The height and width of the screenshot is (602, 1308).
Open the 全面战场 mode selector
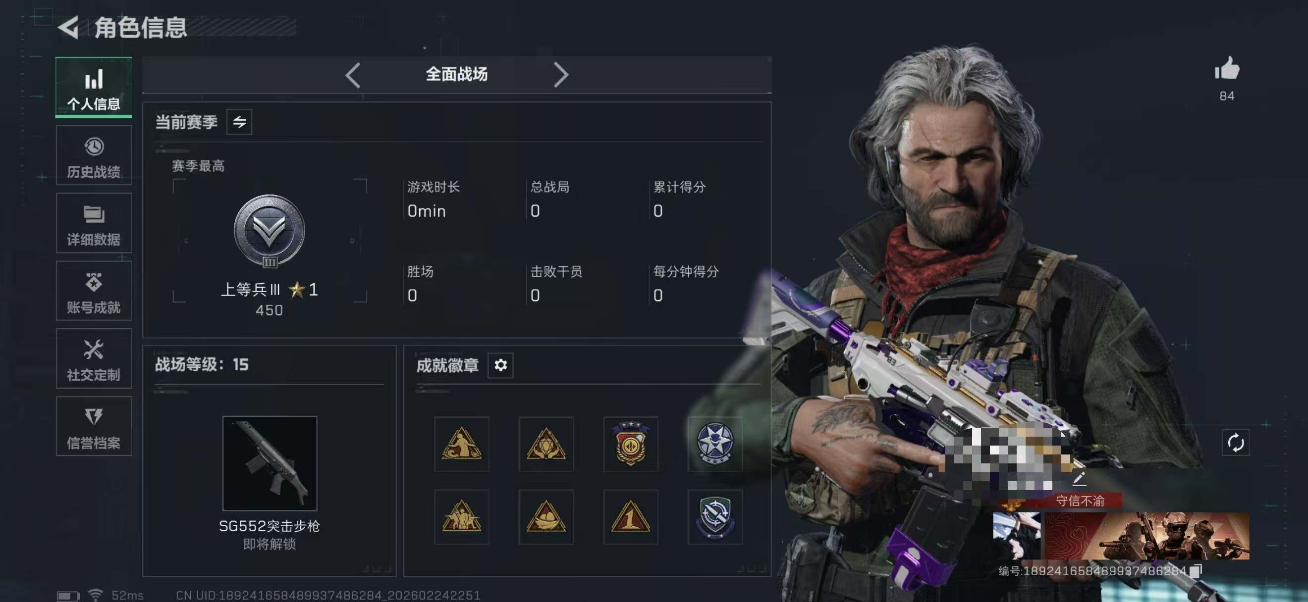[x=456, y=75]
